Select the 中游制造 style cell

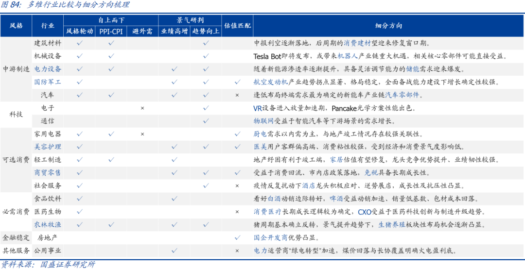point(16,69)
